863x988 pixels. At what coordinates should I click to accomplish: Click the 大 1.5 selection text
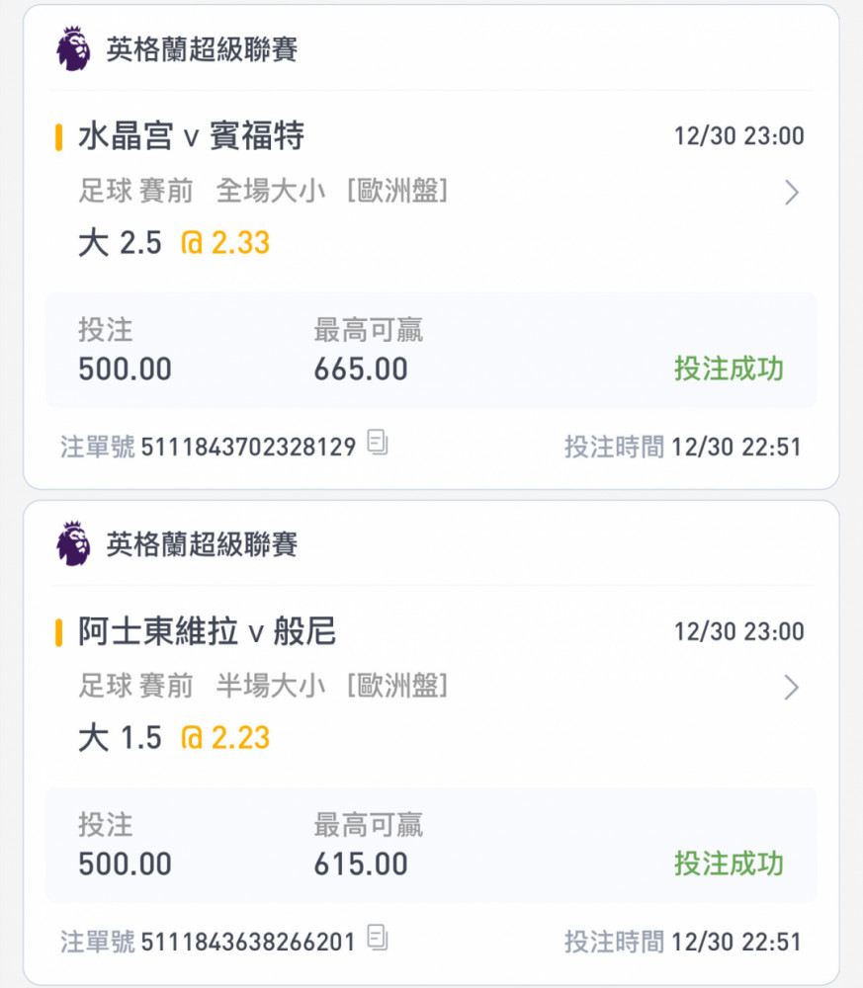point(120,738)
